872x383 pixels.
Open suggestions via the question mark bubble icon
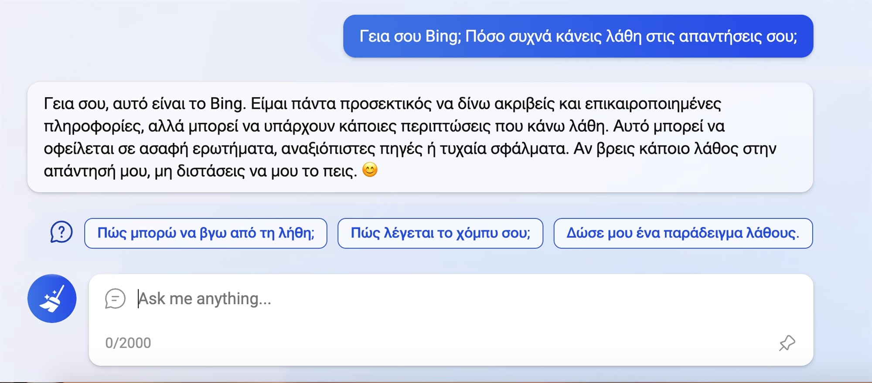pyautogui.click(x=61, y=233)
